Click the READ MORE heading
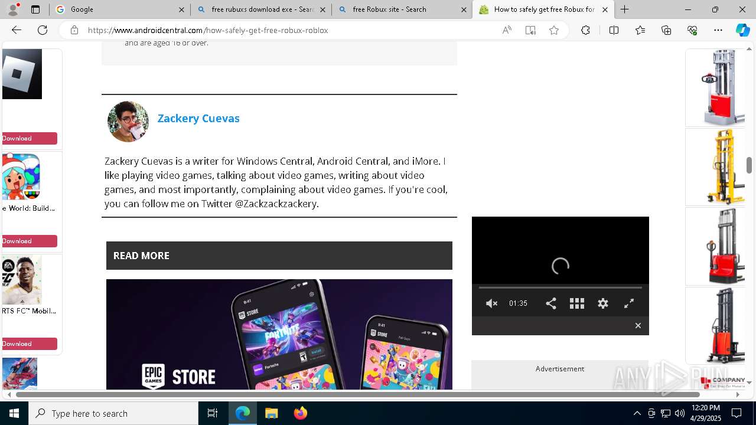 coord(141,256)
